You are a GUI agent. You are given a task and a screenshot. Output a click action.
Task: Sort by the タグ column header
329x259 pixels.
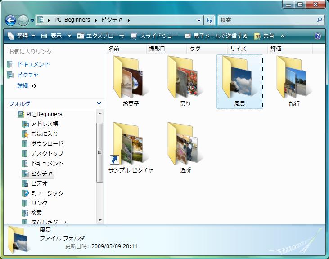(x=207, y=49)
